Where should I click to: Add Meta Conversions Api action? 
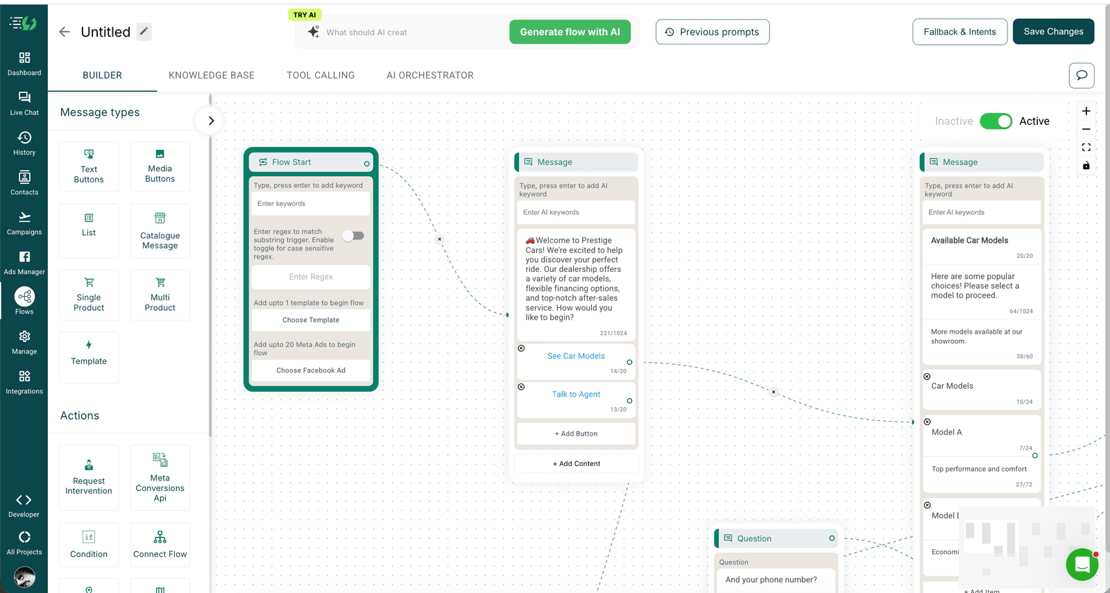(x=160, y=477)
